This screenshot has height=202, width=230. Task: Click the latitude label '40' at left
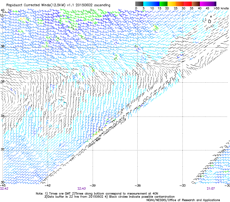2,10
